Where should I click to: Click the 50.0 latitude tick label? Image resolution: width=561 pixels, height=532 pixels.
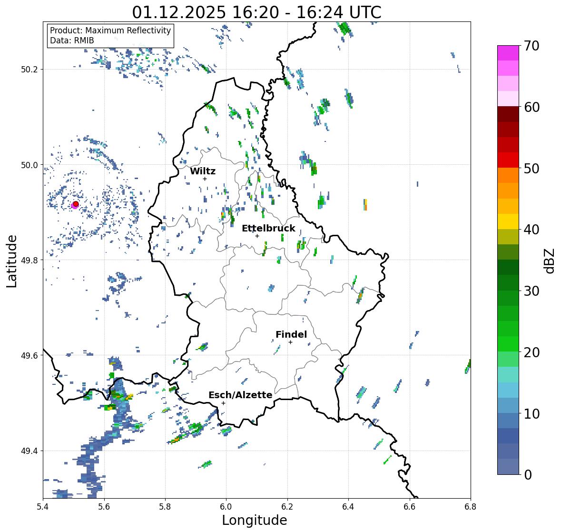30,165
